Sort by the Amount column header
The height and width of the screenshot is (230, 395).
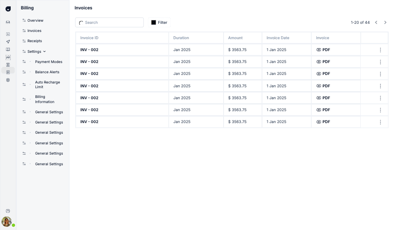click(x=235, y=38)
